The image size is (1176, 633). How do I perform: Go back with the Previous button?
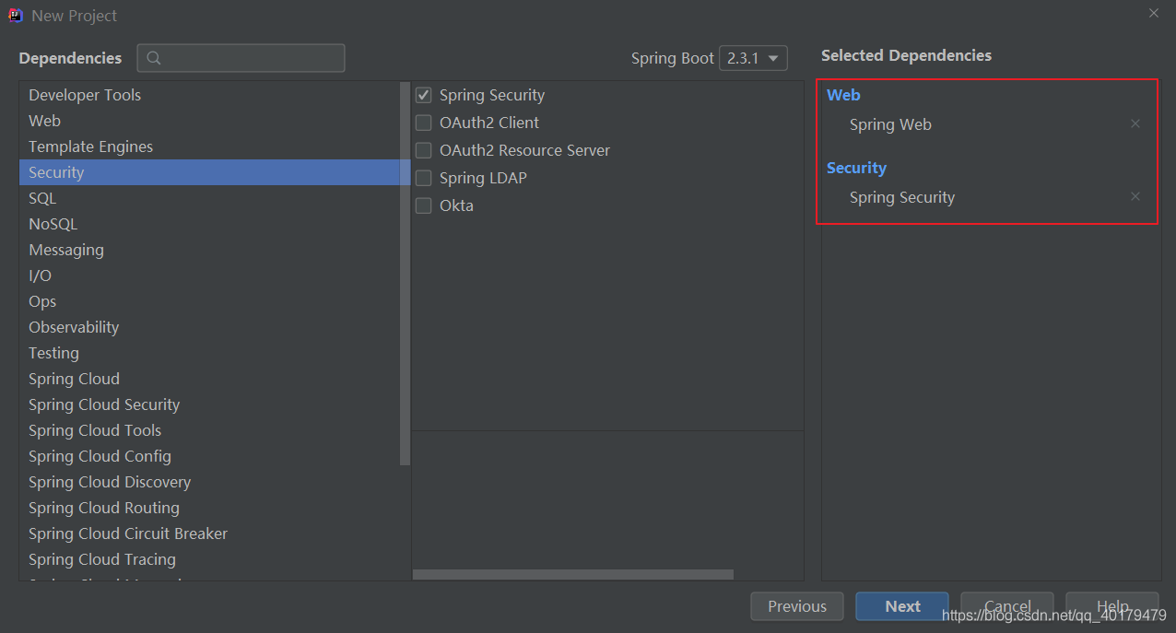click(x=797, y=606)
